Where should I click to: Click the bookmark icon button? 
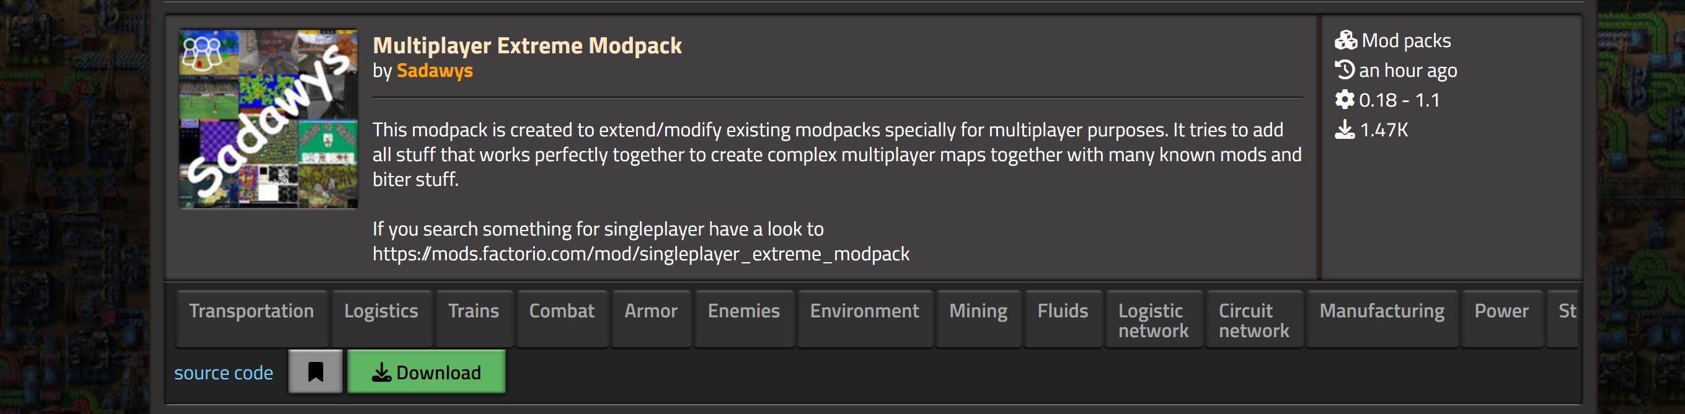point(316,371)
